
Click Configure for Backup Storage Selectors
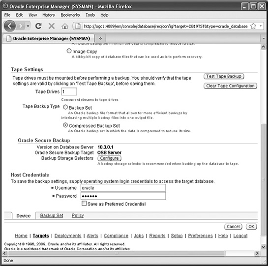(x=110, y=158)
